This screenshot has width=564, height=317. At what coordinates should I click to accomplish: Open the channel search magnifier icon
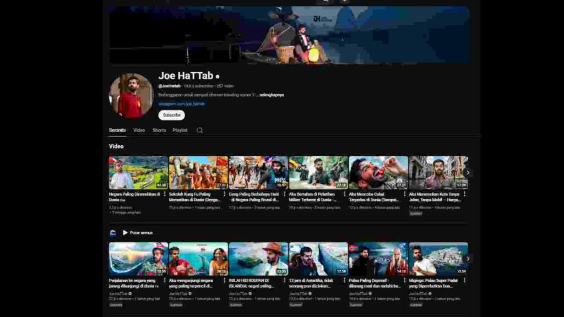pos(200,130)
